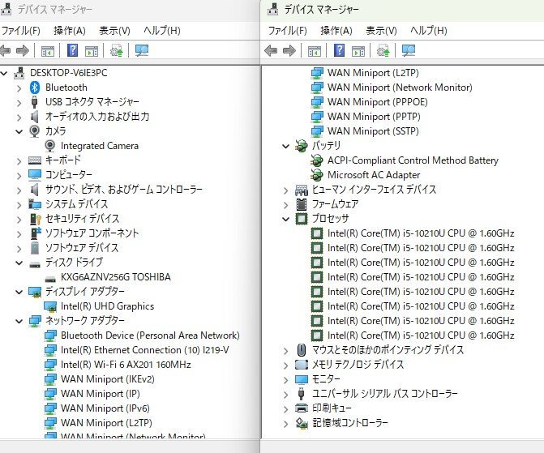
Task: Collapse the DESKTOP-V6IE3PC root node
Action: pos(4,73)
